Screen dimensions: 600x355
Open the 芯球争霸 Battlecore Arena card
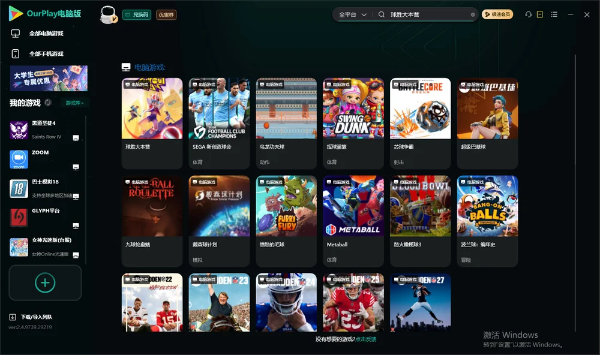click(421, 124)
